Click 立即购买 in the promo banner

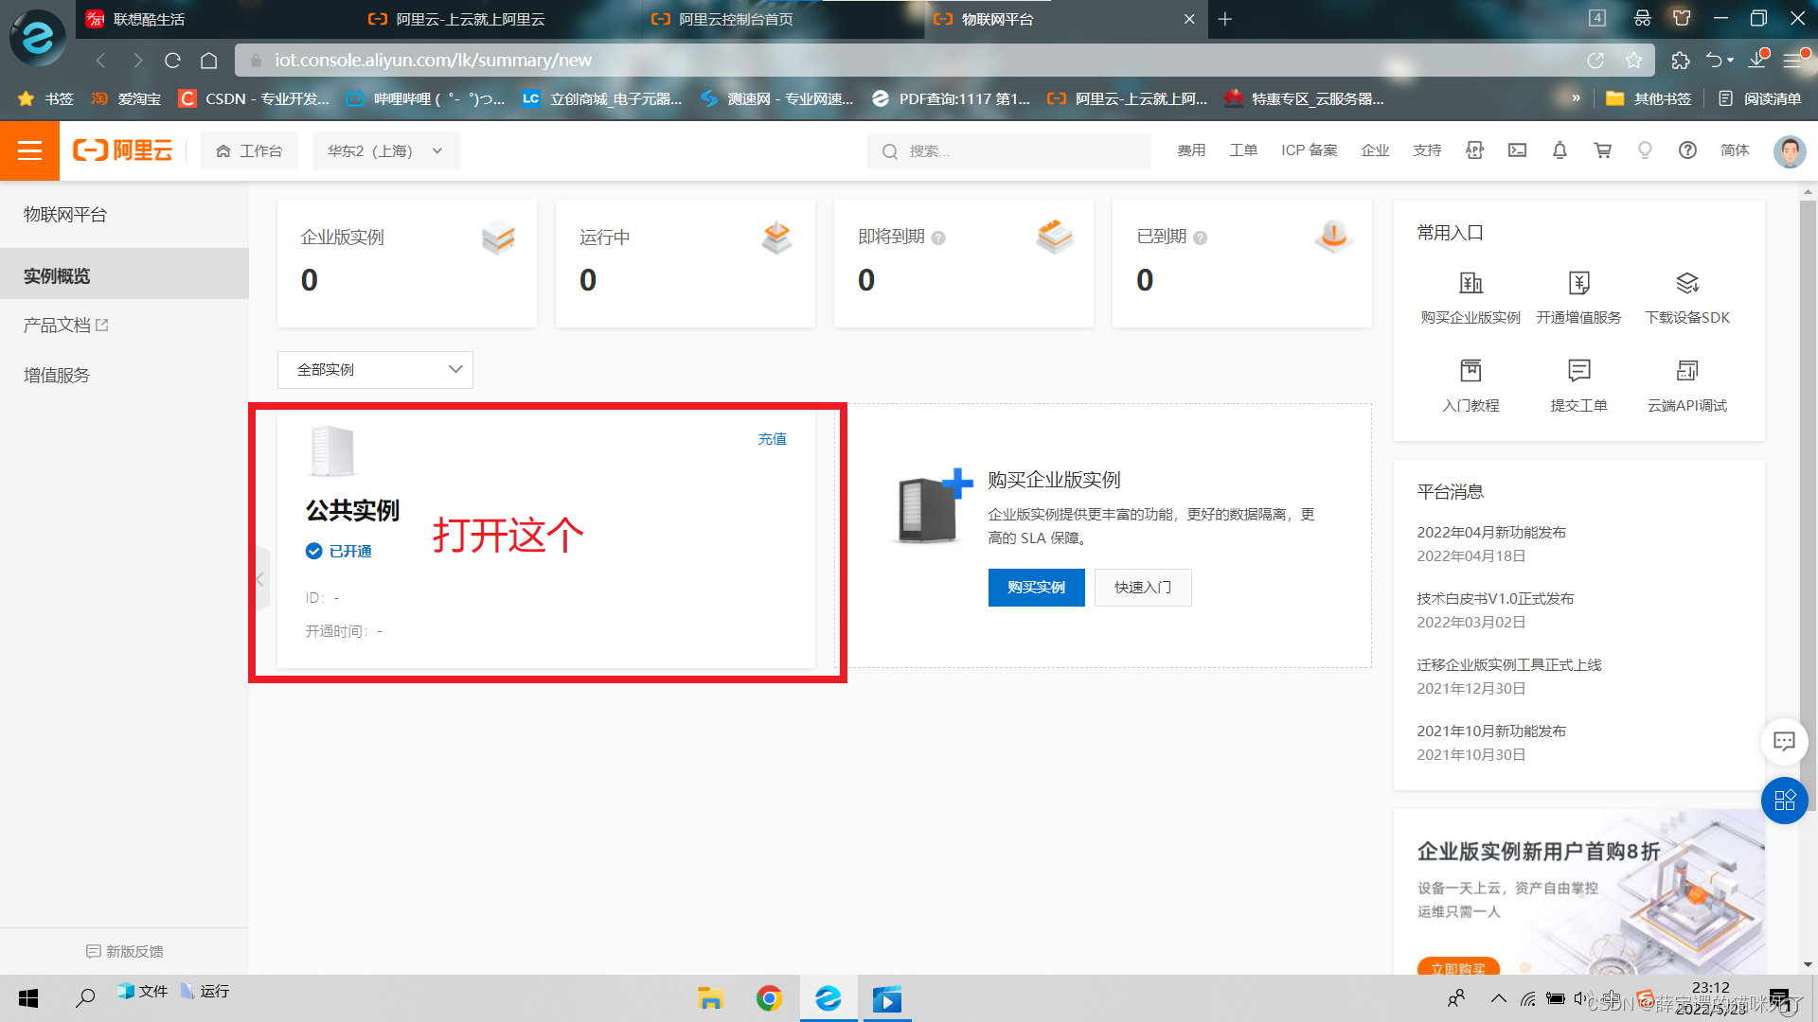coord(1458,967)
